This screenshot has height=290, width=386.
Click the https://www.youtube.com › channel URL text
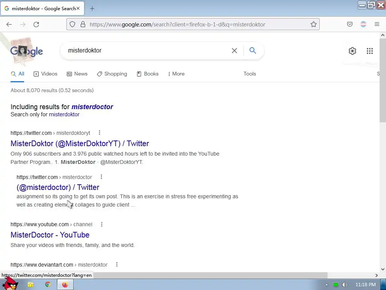[x=51, y=224]
